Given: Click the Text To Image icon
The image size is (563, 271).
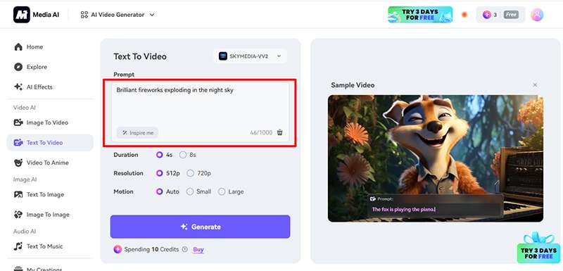Looking at the screenshot, I should 18,194.
